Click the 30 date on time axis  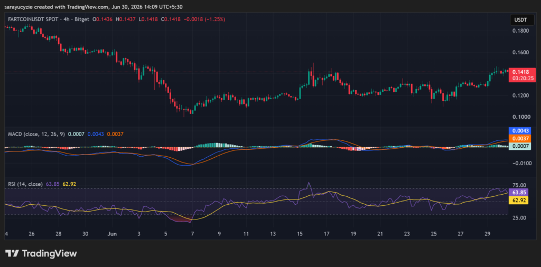point(86,234)
